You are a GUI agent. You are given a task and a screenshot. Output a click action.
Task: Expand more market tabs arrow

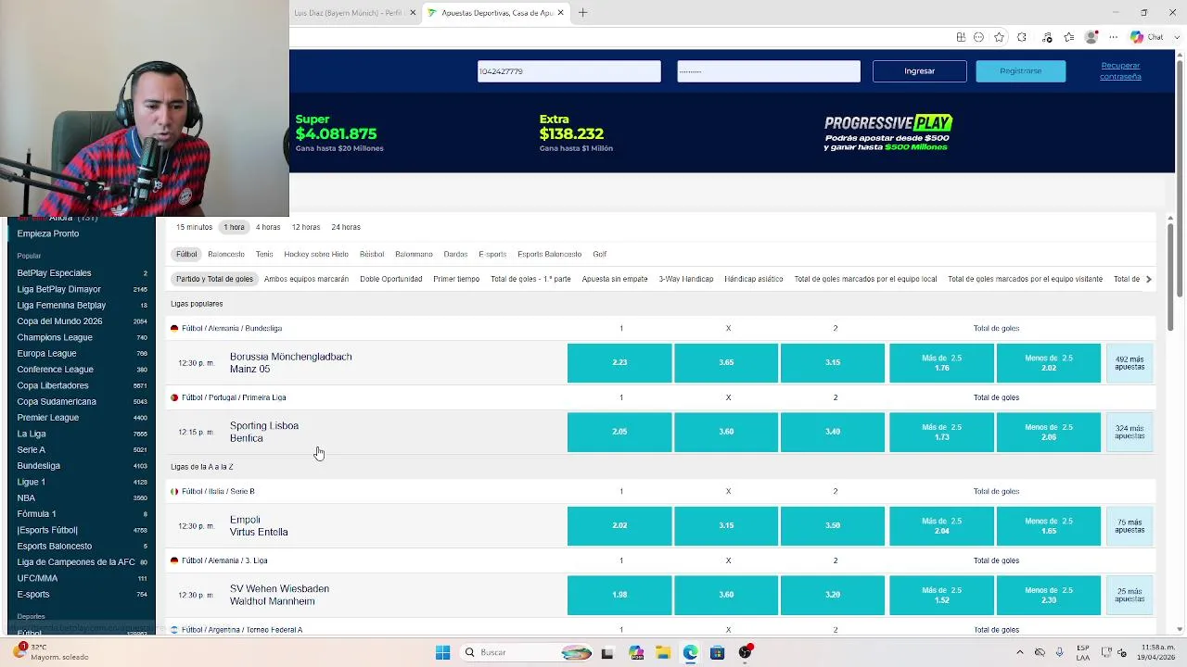point(1148,279)
